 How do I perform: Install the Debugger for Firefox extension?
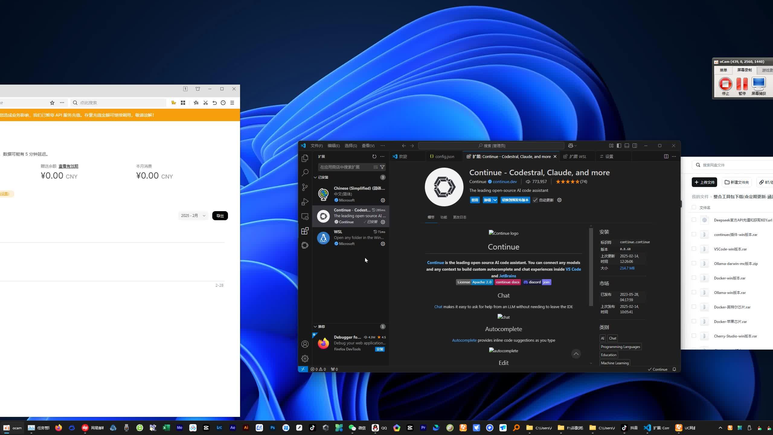click(380, 349)
